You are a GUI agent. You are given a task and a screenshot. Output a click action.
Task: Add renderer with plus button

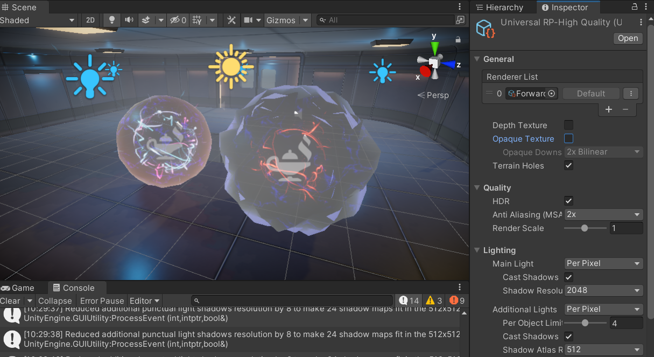point(609,109)
